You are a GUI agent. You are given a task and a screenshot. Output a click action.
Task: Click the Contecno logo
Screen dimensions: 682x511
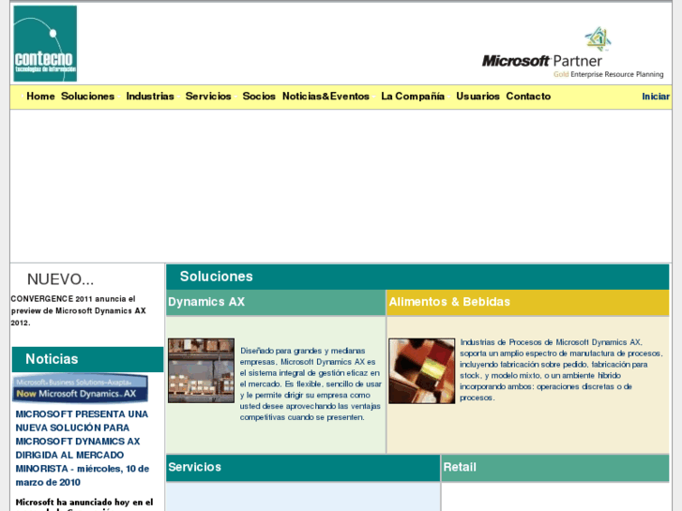(x=45, y=43)
